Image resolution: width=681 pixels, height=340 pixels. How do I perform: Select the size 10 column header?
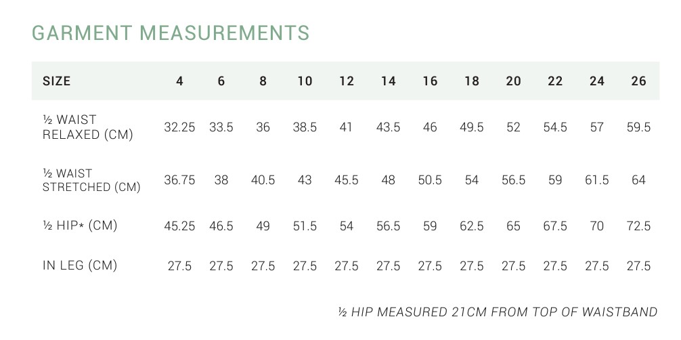coord(305,81)
